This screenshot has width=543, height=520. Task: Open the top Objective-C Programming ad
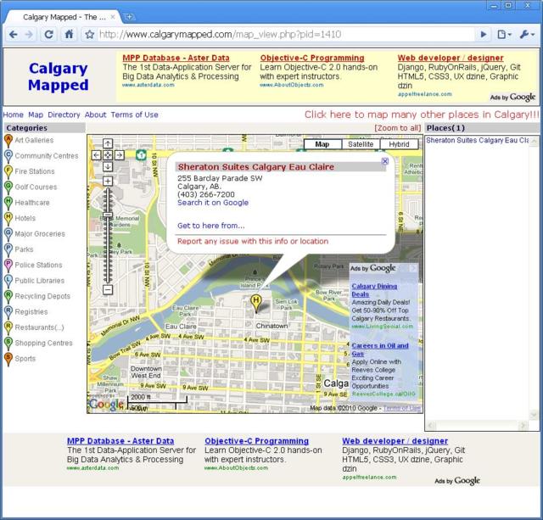click(312, 58)
